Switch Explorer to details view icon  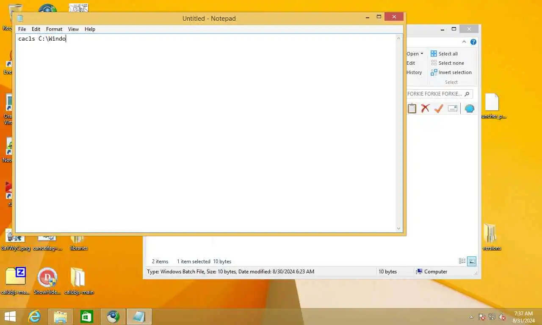462,261
